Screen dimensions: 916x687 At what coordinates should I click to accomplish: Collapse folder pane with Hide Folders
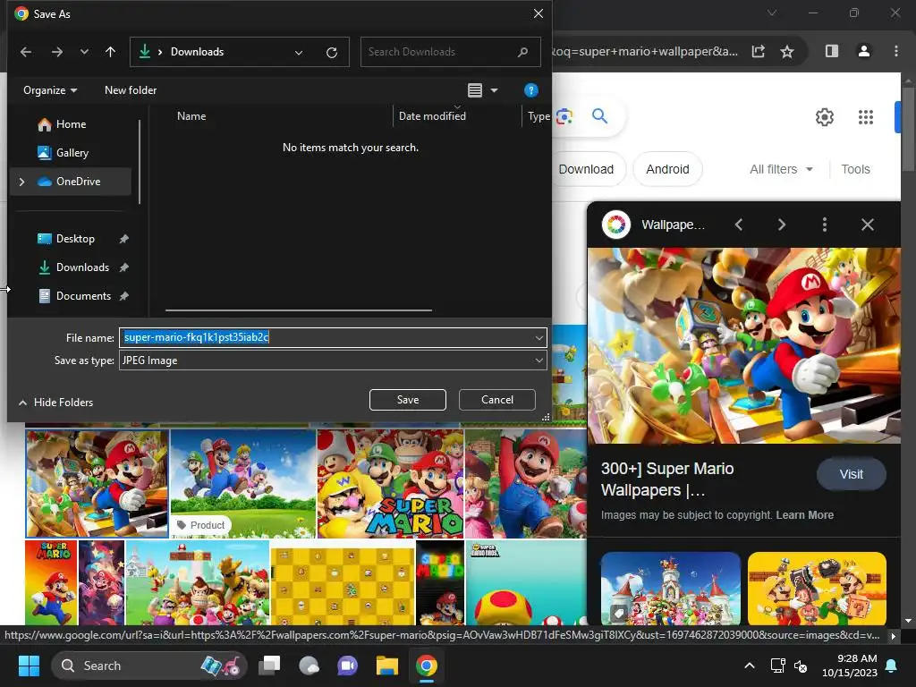point(55,403)
